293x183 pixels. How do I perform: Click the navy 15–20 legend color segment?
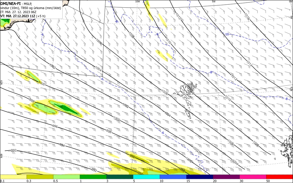200,177
